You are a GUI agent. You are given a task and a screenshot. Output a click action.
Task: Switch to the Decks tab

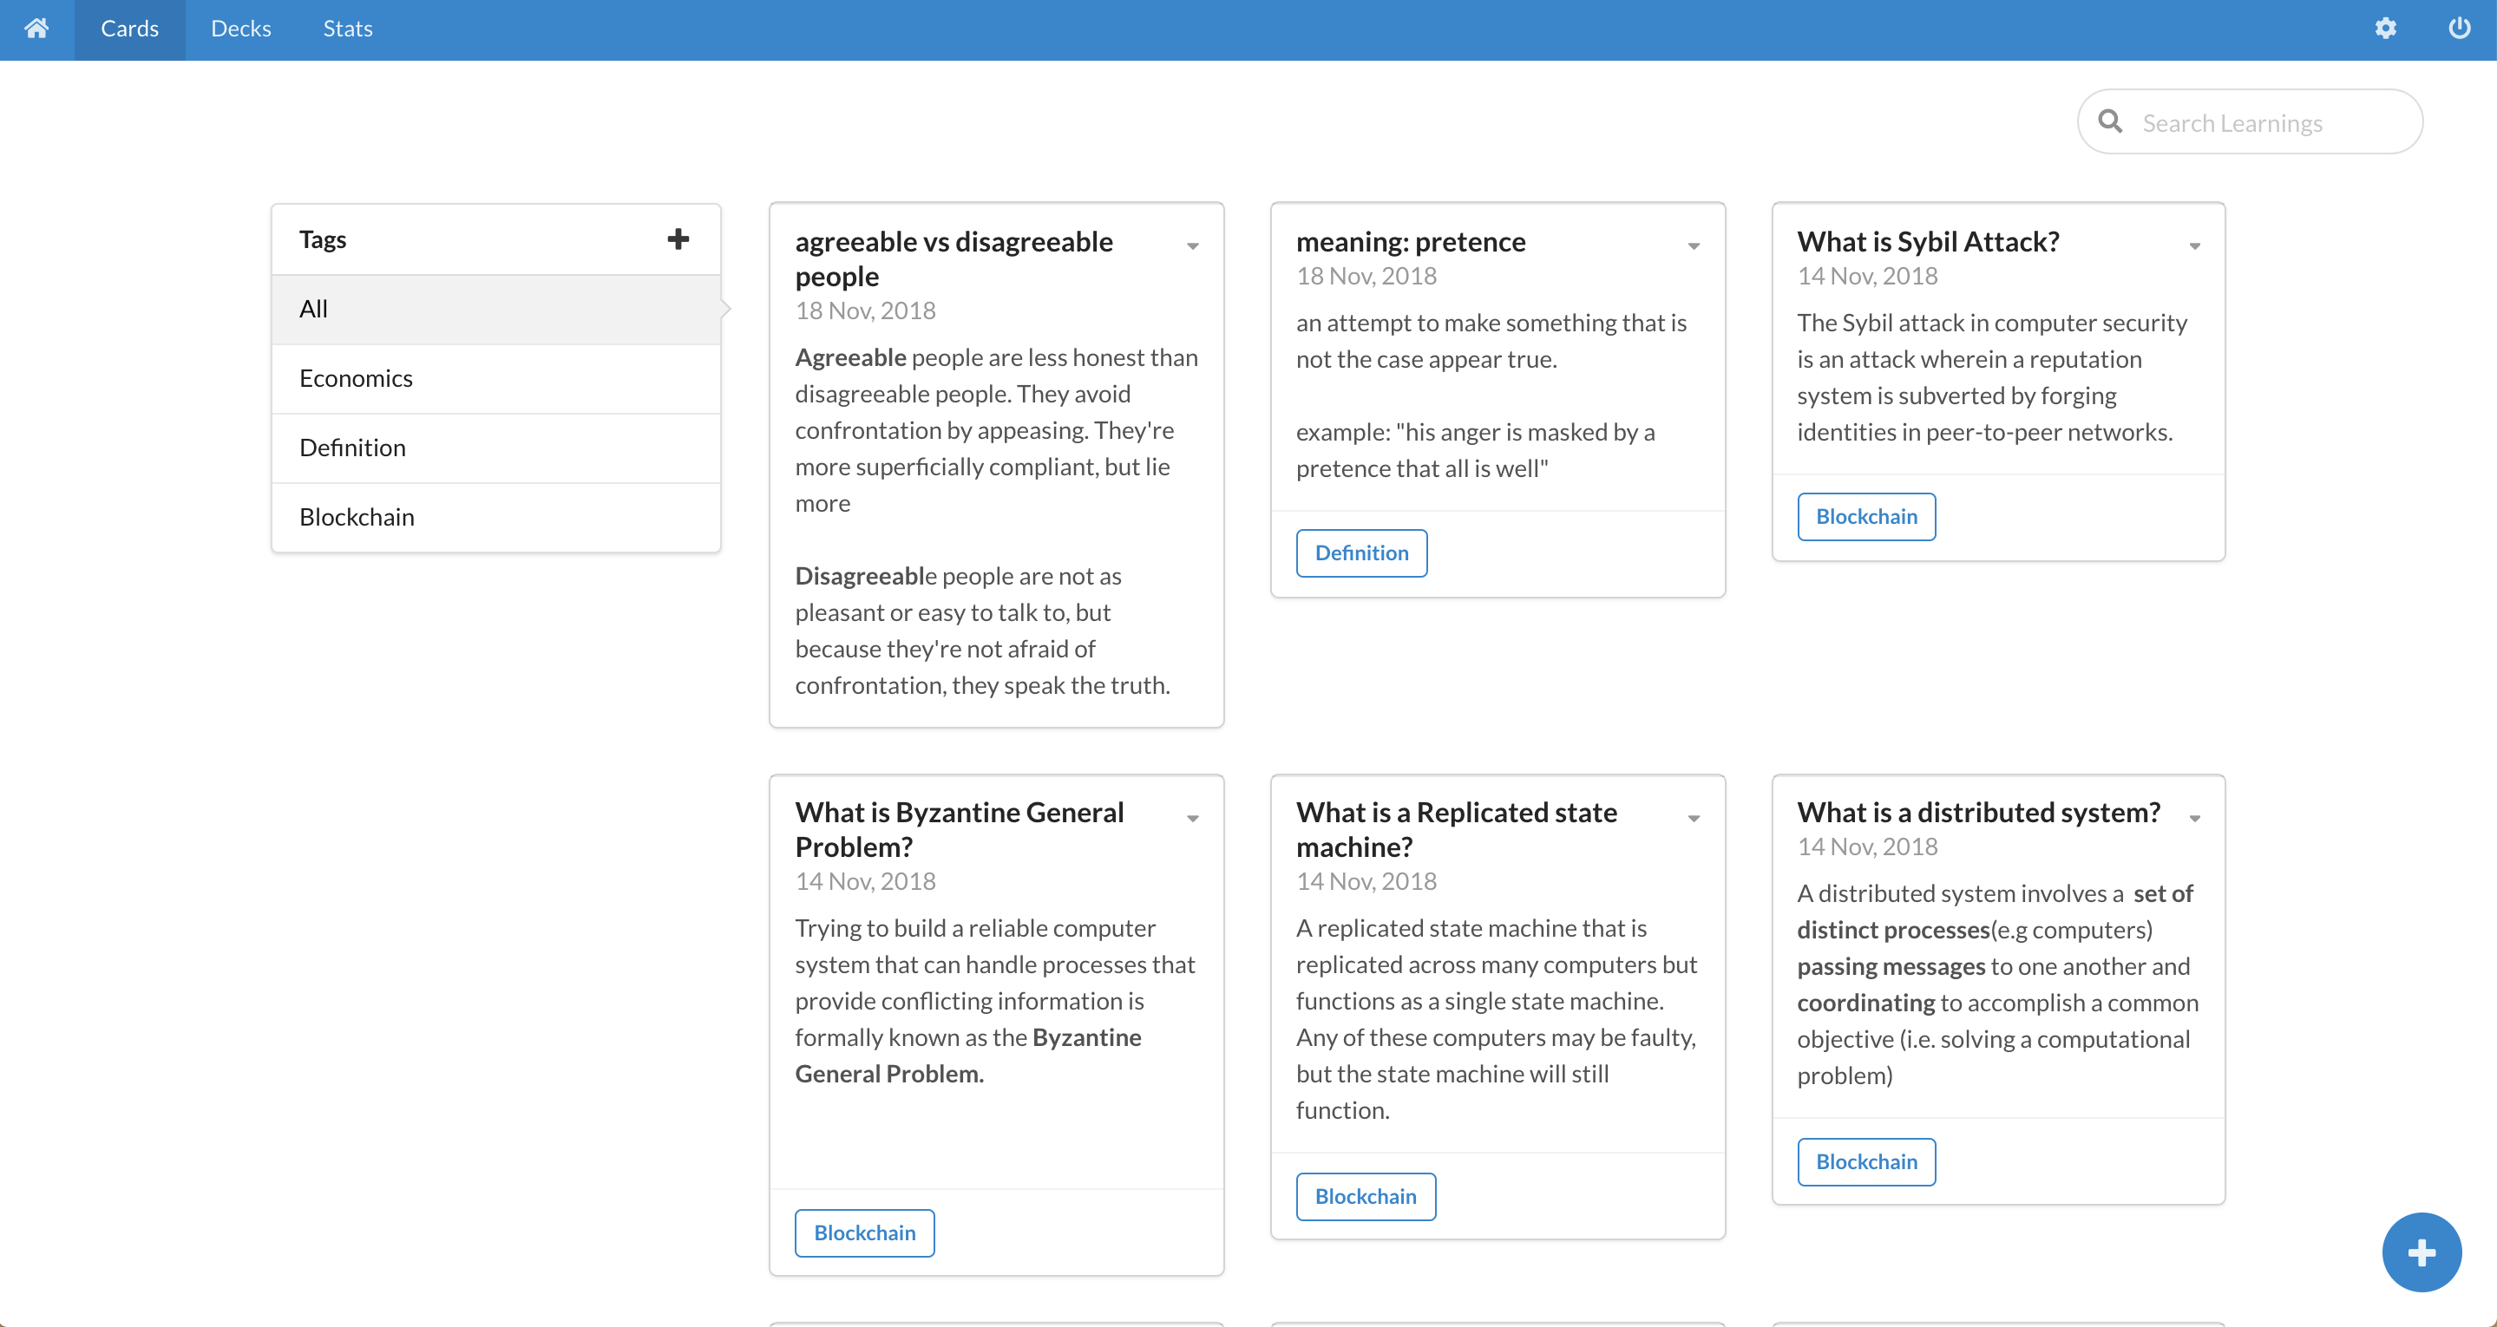click(240, 28)
